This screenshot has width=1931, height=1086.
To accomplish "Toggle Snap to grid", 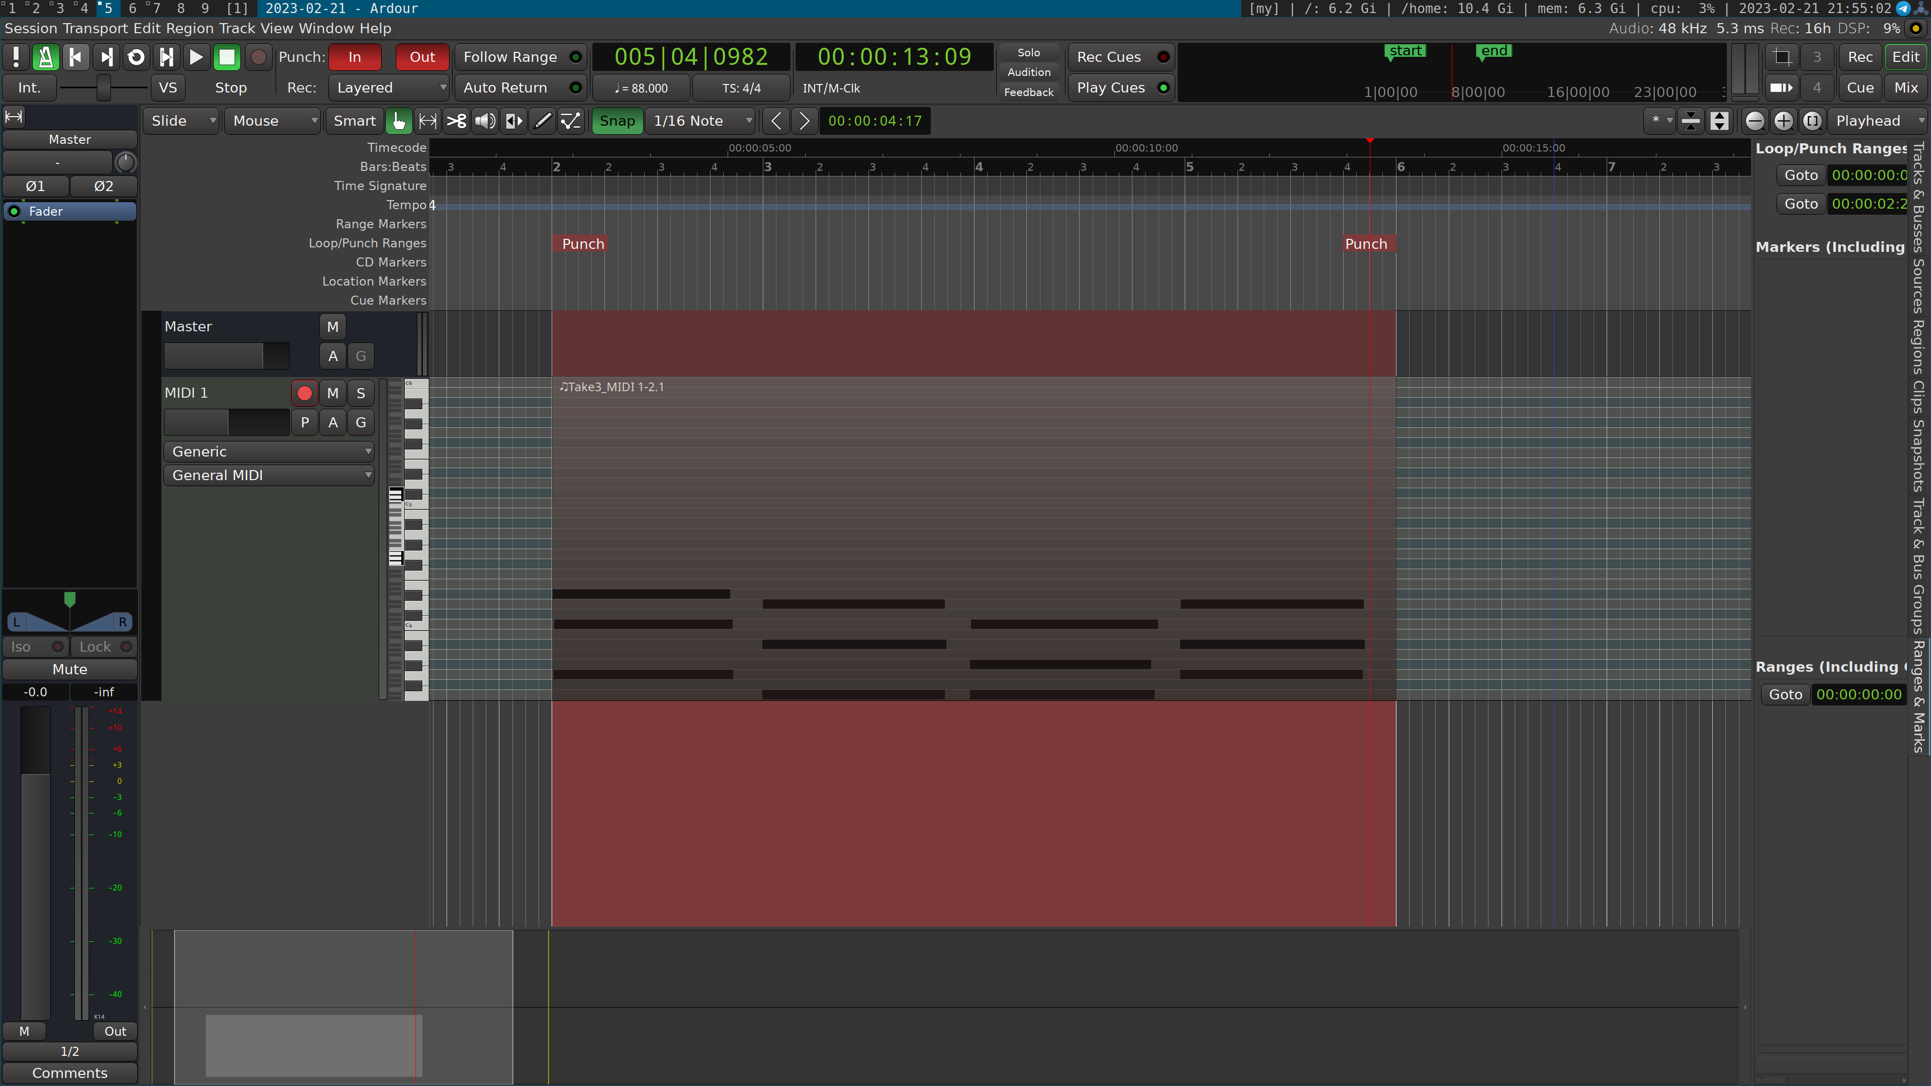I will click(616, 121).
